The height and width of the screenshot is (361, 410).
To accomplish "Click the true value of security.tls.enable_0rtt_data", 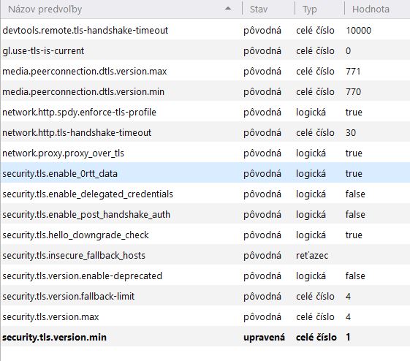I will click(354, 174).
